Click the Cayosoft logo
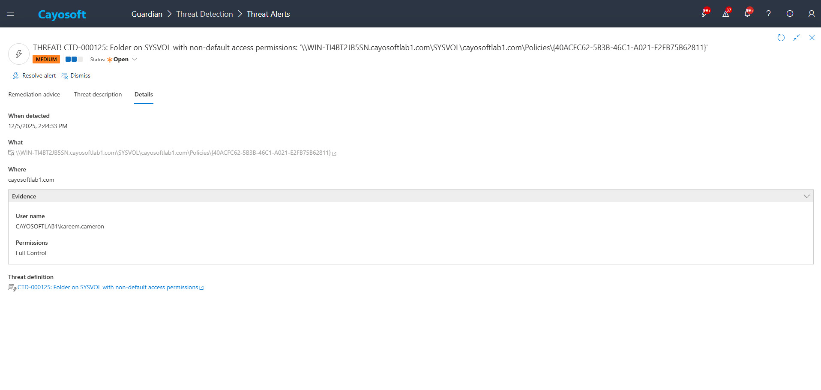This screenshot has height=390, width=821. [62, 15]
